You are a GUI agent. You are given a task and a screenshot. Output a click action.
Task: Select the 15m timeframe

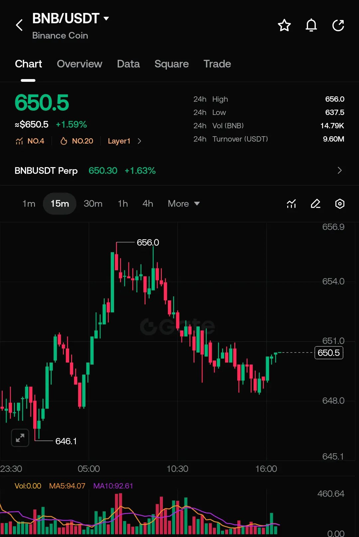(60, 204)
